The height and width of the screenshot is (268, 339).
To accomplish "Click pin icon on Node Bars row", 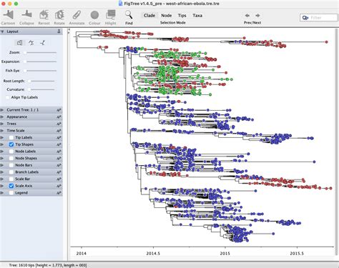I will pos(59,165).
